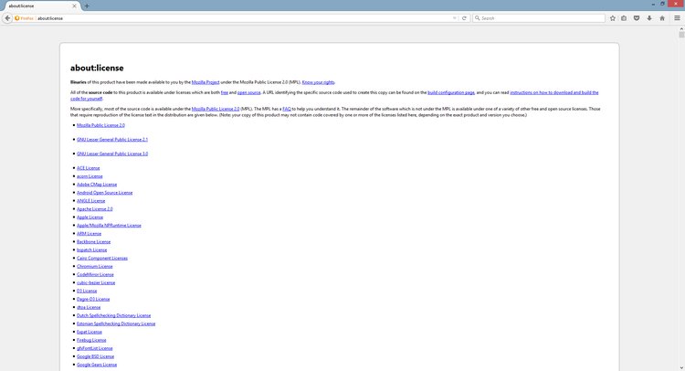
Task: Jump to Google BSD License
Action: [x=95, y=356]
